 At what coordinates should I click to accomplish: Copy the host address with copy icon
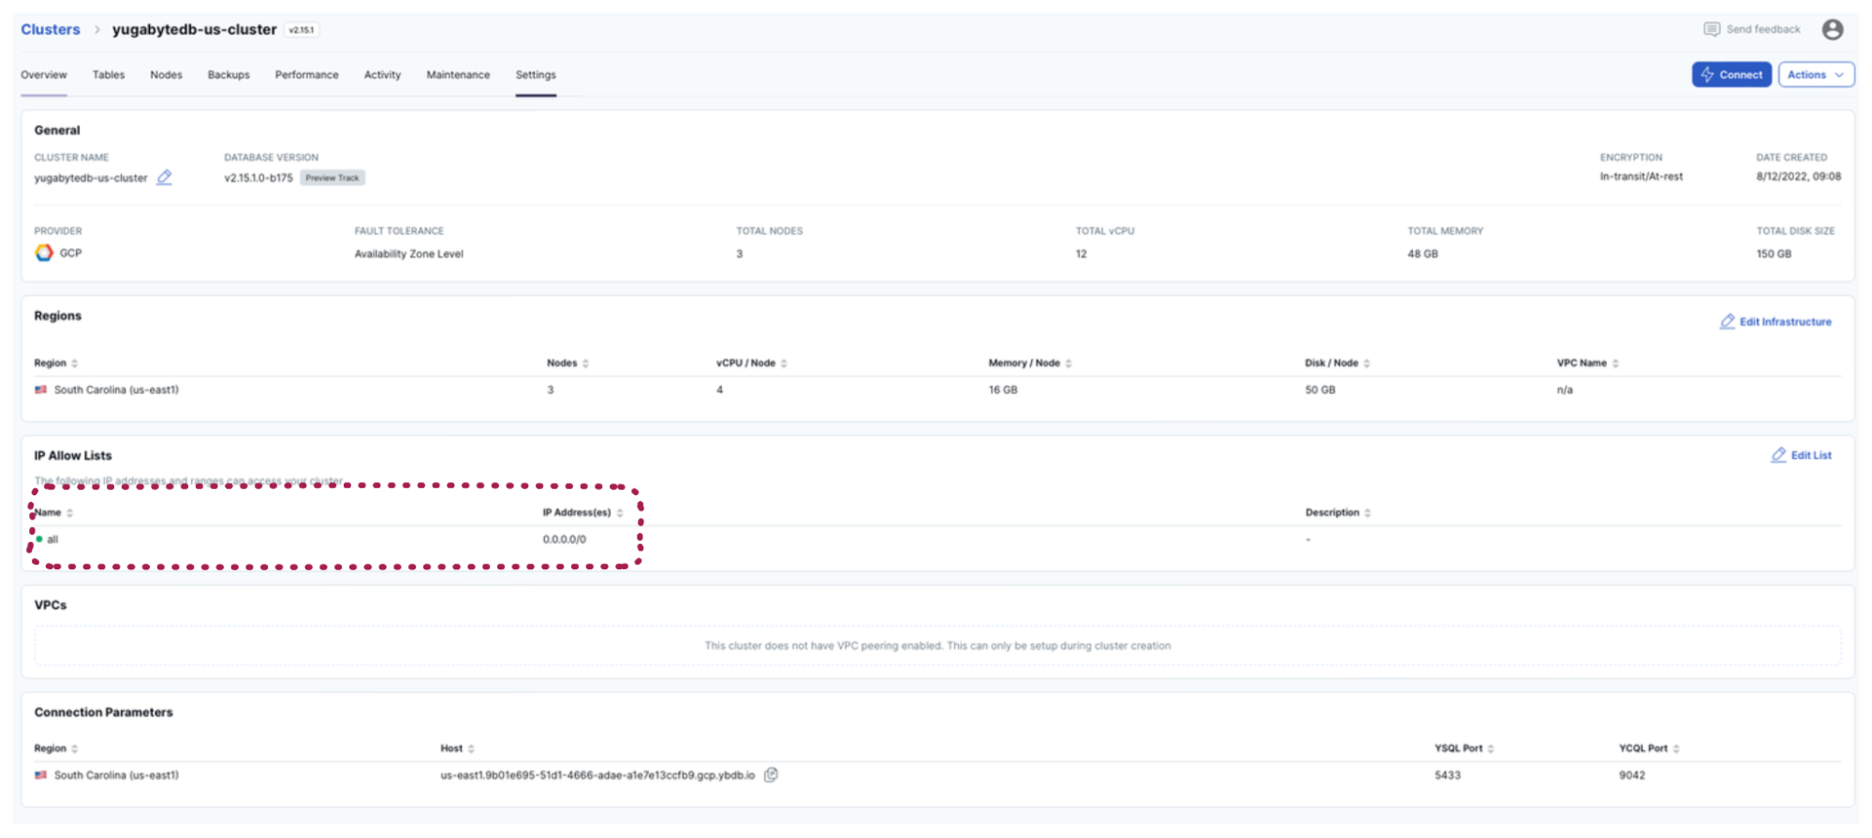point(771,774)
